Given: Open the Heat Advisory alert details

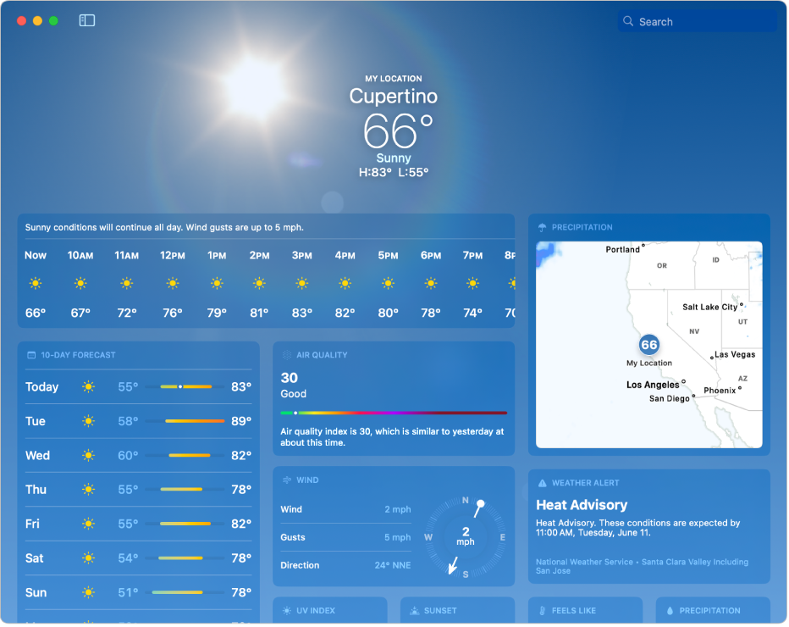Looking at the screenshot, I should point(582,505).
